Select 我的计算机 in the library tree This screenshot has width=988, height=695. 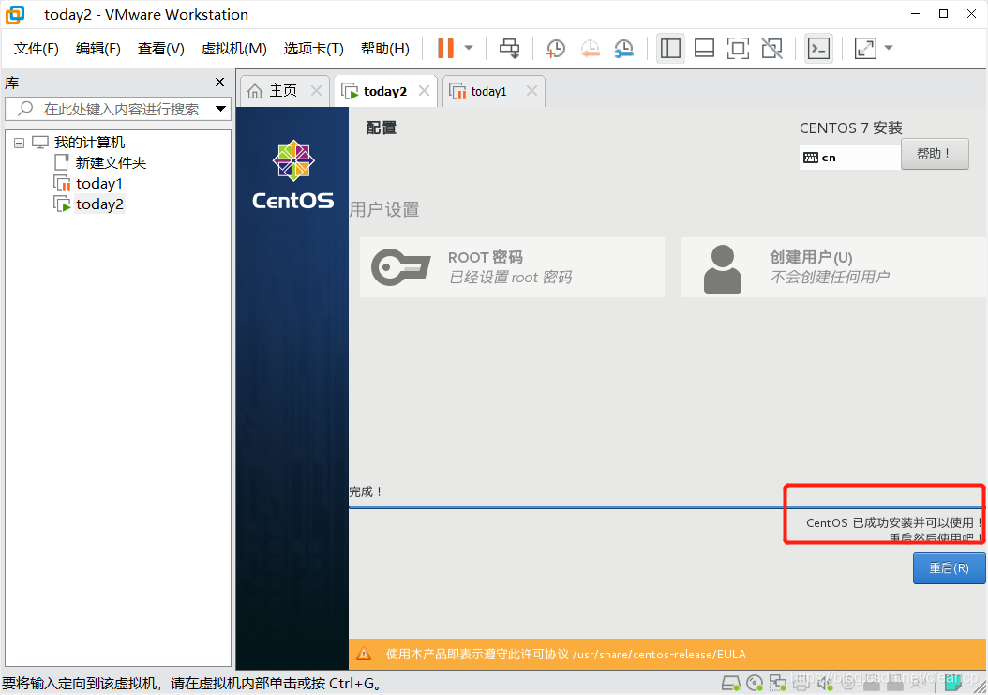coord(89,143)
